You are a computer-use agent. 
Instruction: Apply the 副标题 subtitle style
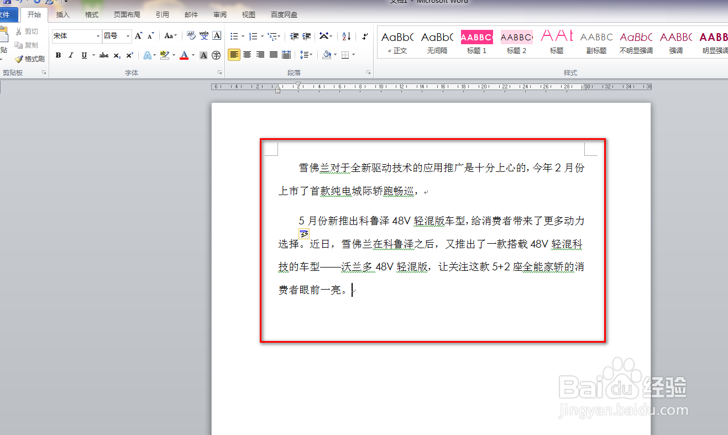(x=596, y=43)
